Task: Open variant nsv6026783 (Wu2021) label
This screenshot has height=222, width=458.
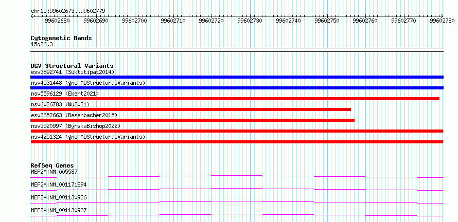Action: pyautogui.click(x=60, y=104)
